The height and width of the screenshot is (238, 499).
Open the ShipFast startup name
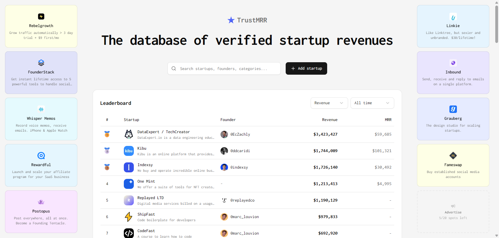point(146,214)
